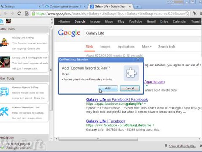The height and width of the screenshot is (152, 202).
Task: Open Maps in the Google bar
Action: [109, 21]
